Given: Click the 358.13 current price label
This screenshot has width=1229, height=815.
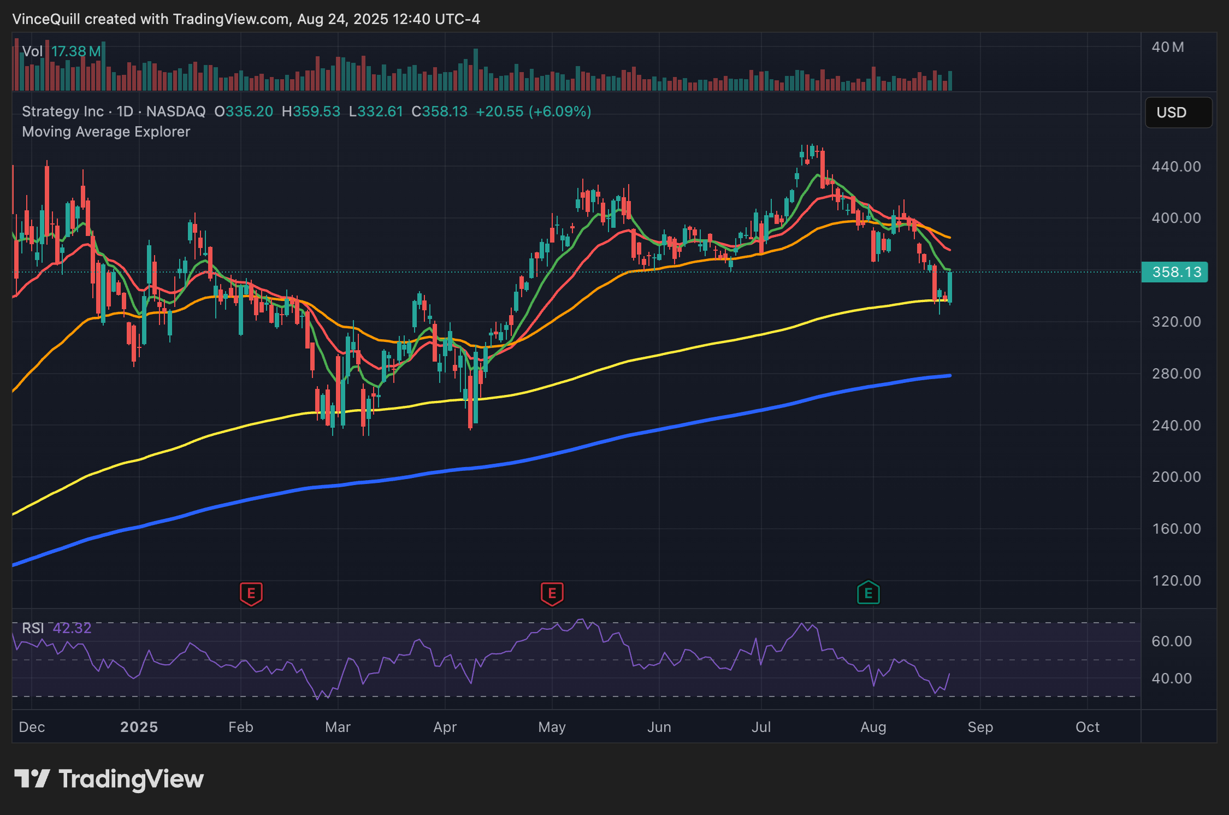Looking at the screenshot, I should click(1175, 272).
